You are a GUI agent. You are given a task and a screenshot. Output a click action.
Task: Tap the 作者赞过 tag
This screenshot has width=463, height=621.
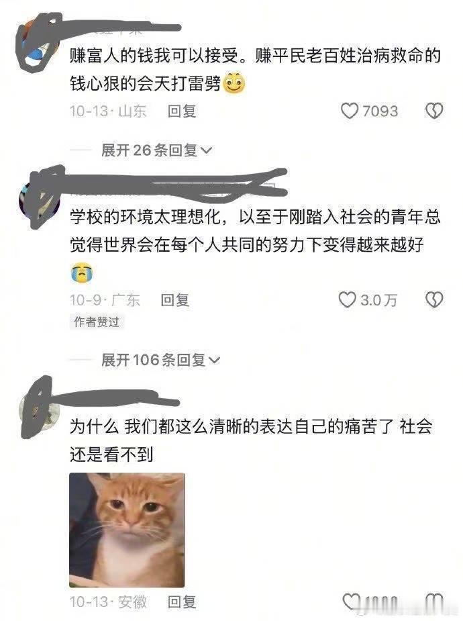[97, 322]
